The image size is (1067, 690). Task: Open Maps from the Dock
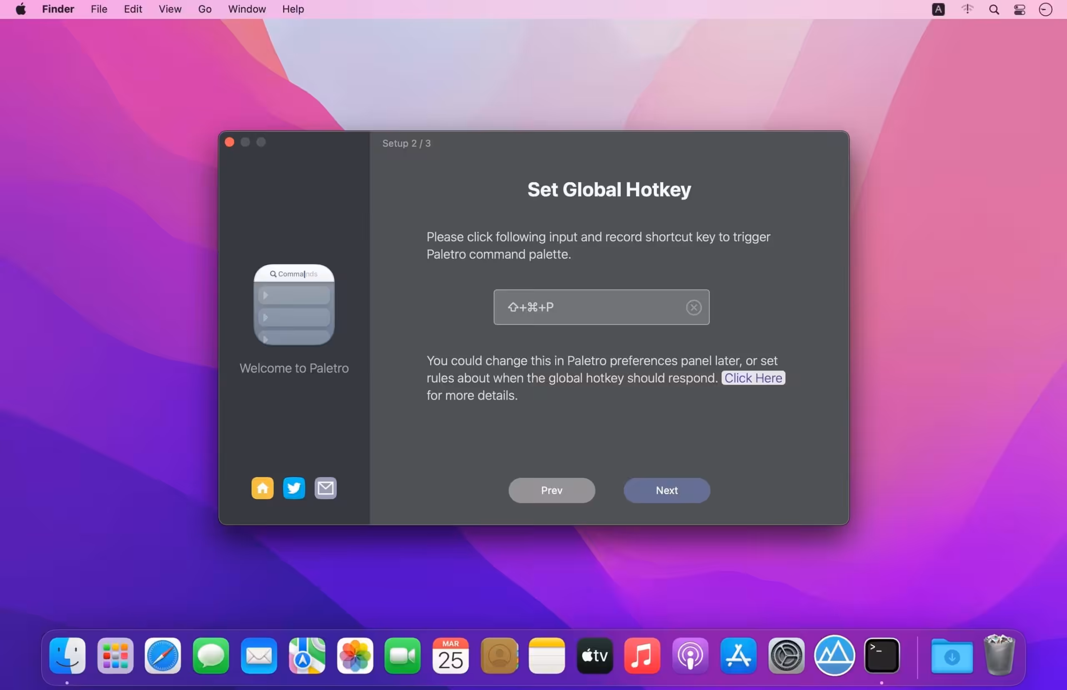coord(307,655)
